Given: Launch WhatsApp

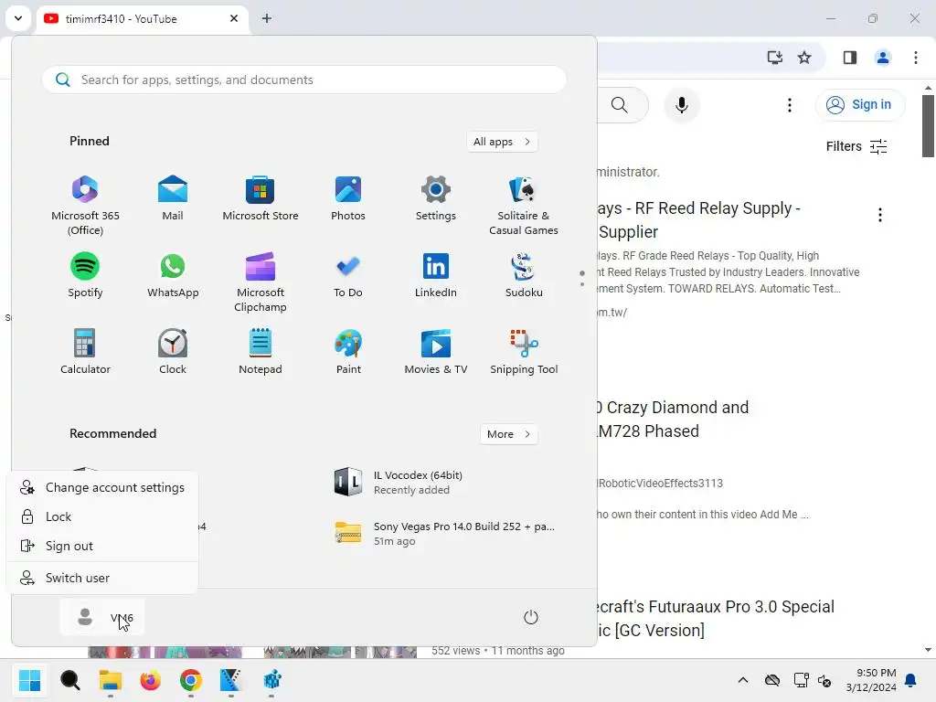Looking at the screenshot, I should pos(173,274).
